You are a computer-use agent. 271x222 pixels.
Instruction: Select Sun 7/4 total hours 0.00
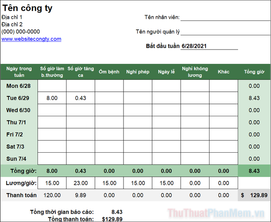click(x=254, y=159)
